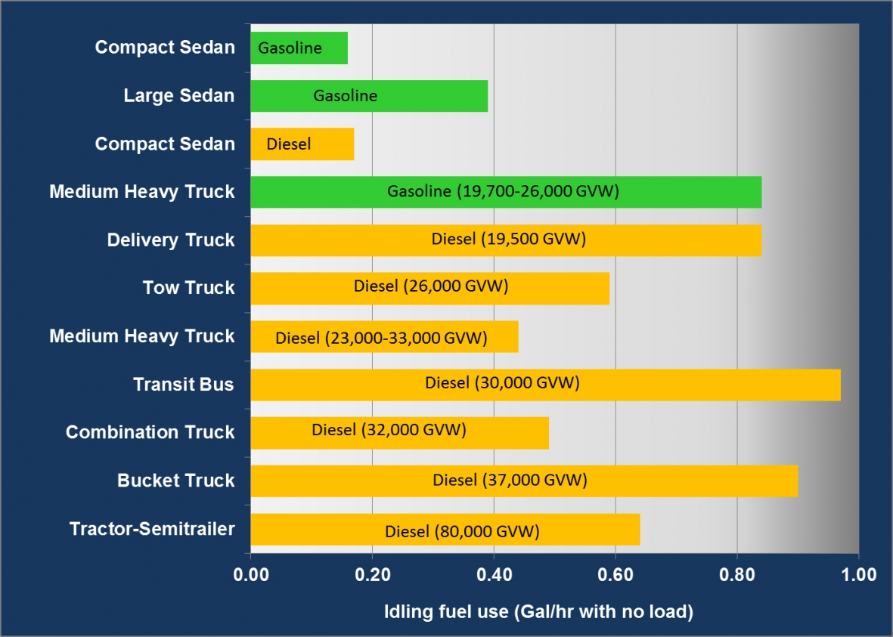Select the Delivery Truck label
The image size is (893, 637).
coord(171,240)
